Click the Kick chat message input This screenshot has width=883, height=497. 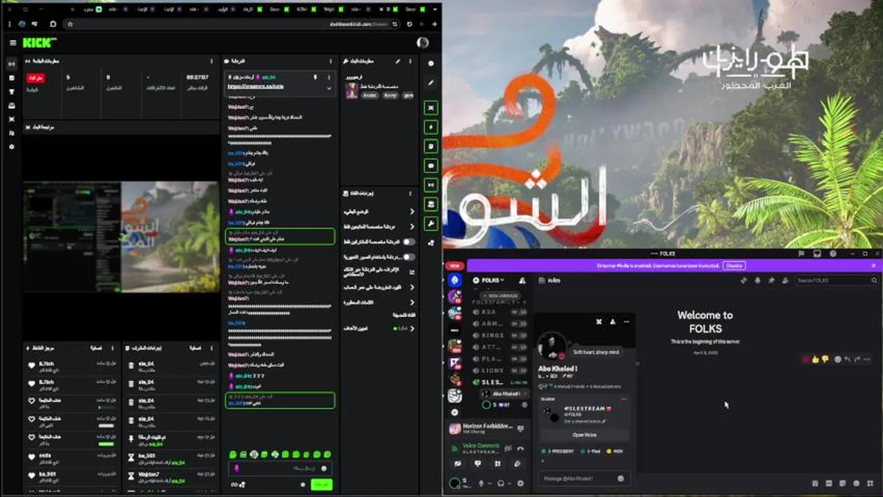[x=281, y=468]
